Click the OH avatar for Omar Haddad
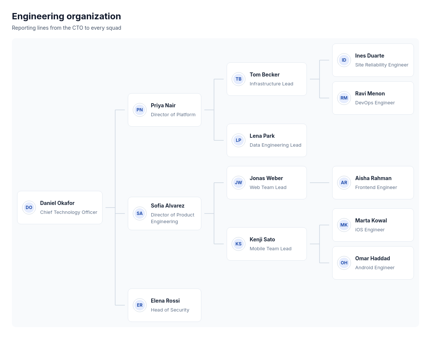This screenshot has height=339, width=431. coord(344,263)
